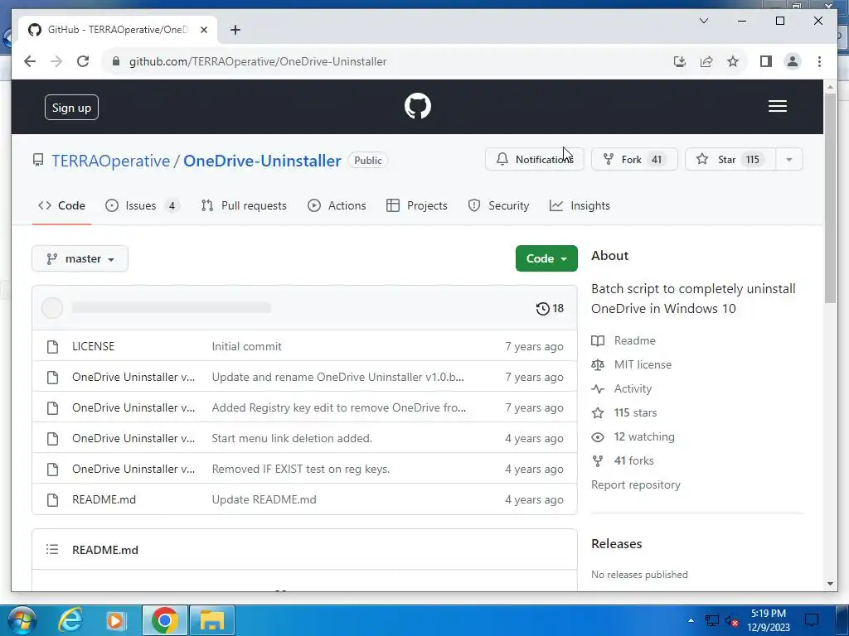Open the Actions tab
The width and height of the screenshot is (849, 636).
(x=337, y=205)
